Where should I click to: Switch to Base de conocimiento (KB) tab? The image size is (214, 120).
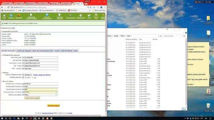coord(43,51)
